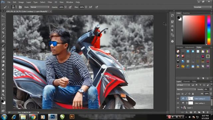The image size is (213, 120).
Task: Open Chrome from the taskbar
Action: (33, 117)
